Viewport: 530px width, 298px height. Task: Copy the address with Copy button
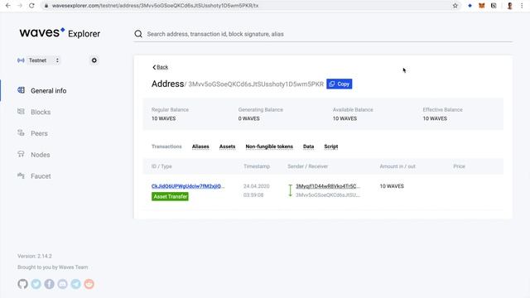340,84
